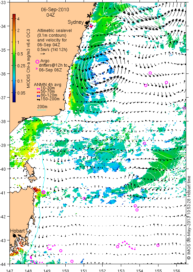Click colorbar tick label '0.25'

point(21,66)
